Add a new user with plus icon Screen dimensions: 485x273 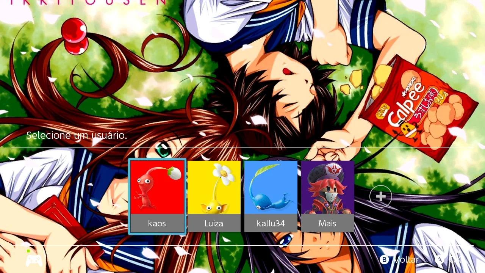(x=381, y=196)
